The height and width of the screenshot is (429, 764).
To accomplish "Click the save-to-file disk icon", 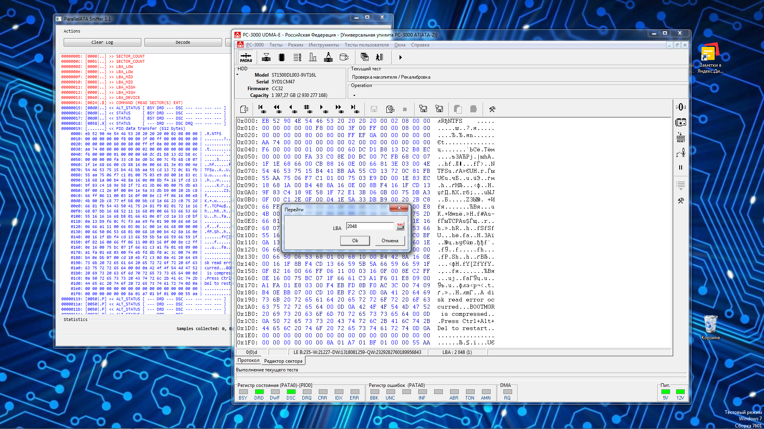I will pyautogui.click(x=439, y=109).
